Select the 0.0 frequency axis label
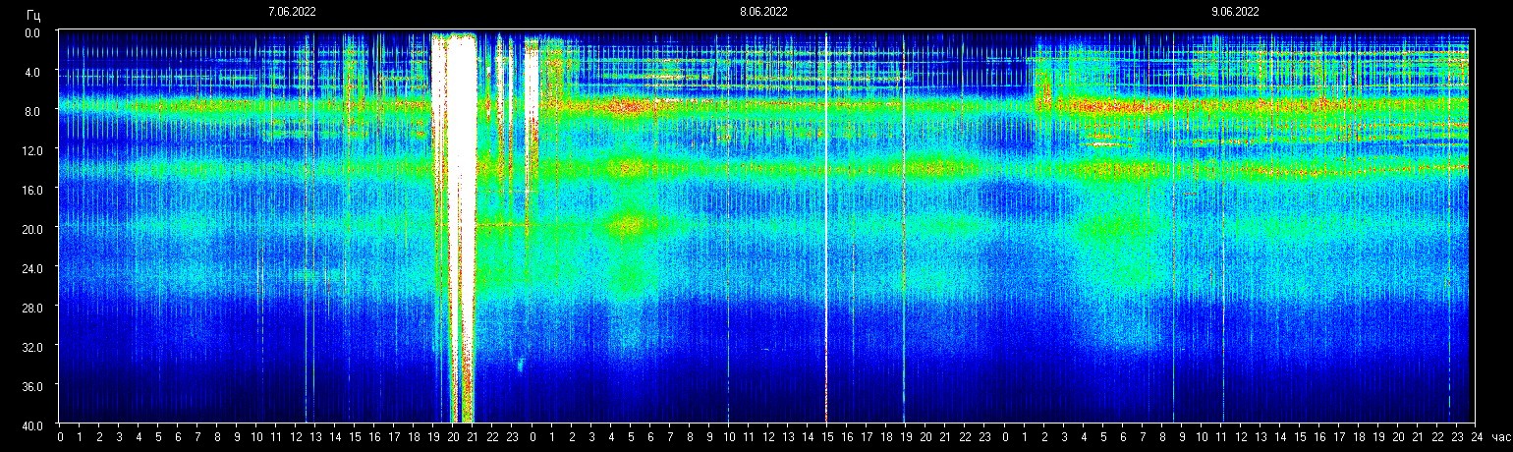The width and height of the screenshot is (1513, 452). point(32,32)
